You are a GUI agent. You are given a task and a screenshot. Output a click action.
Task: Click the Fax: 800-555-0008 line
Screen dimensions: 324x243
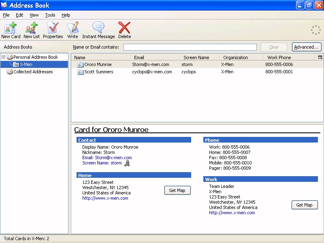[228, 158]
